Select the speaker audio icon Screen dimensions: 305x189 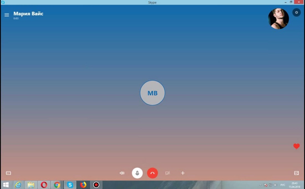point(122,173)
